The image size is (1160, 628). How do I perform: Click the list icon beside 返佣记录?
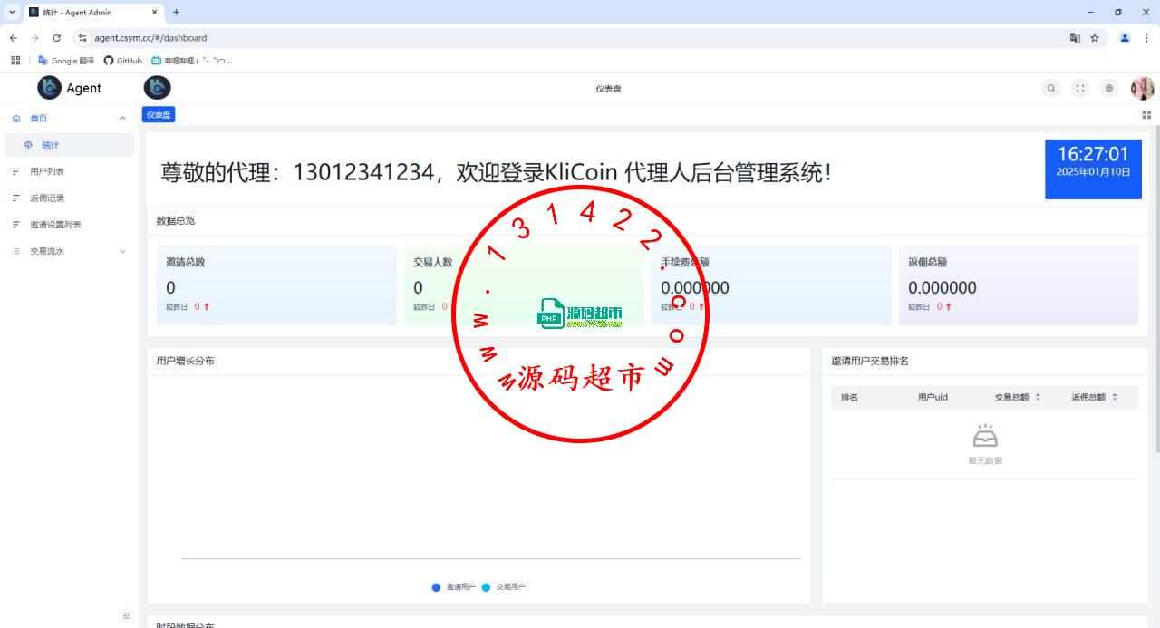coord(15,198)
